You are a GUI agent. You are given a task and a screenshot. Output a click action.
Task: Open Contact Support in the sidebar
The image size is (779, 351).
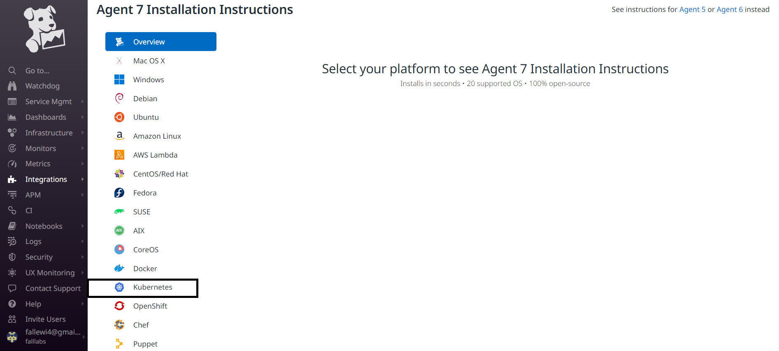53,288
